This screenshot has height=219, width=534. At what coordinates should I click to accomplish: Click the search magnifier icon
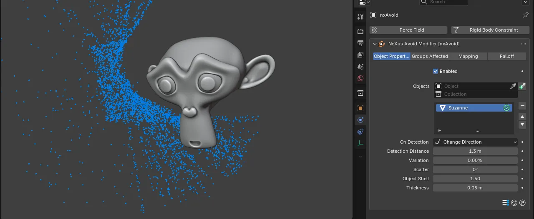coord(424,2)
